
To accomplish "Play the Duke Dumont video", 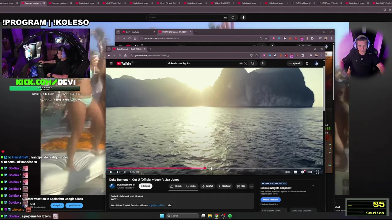I will (111, 172).
